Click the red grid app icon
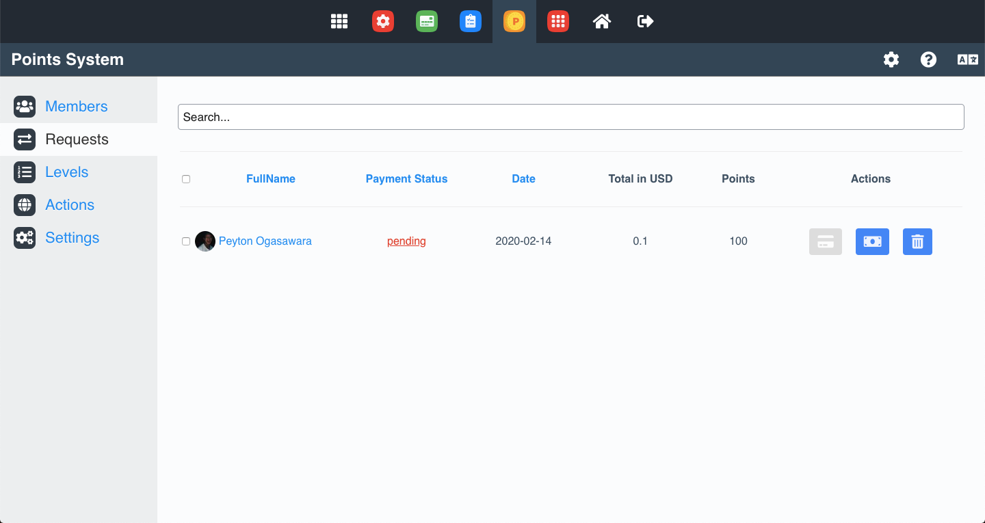 click(x=558, y=21)
